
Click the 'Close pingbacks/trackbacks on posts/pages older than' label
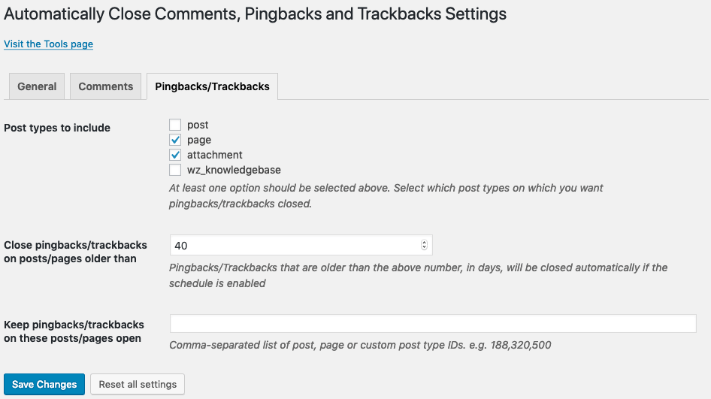[75, 252]
